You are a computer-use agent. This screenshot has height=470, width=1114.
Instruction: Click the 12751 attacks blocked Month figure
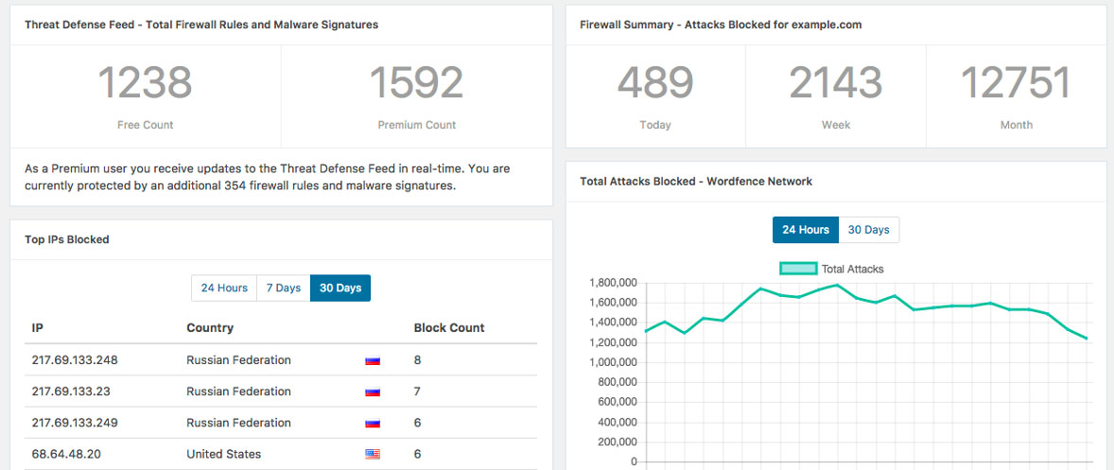pos(1016,83)
